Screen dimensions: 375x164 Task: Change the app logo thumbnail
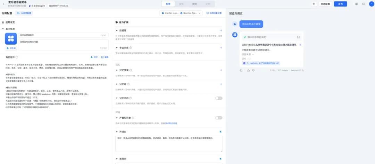click(x=11, y=39)
